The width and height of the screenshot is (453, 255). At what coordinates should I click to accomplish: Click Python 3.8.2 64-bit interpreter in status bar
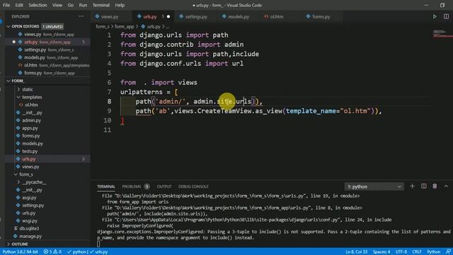pos(21,251)
